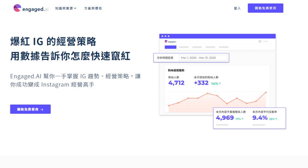This screenshot has width=308, height=168.
Task: Click the user avatar circle in dashboard mockup
Action: [260, 42]
